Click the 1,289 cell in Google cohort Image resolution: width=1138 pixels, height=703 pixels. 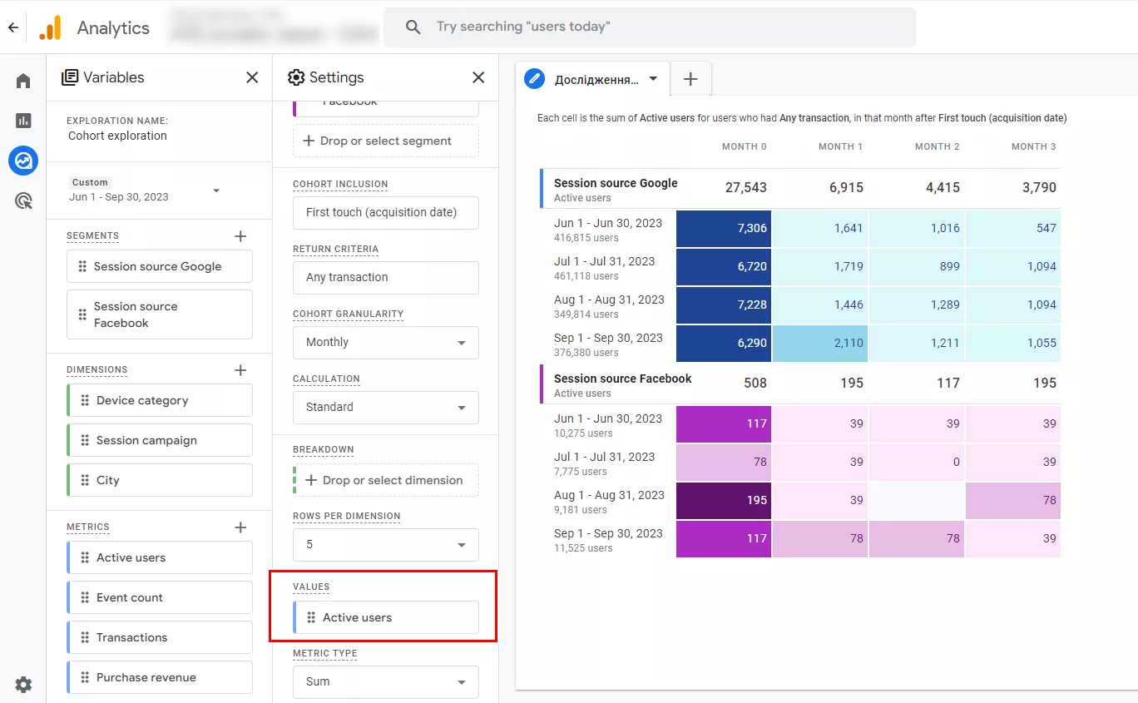(x=917, y=304)
